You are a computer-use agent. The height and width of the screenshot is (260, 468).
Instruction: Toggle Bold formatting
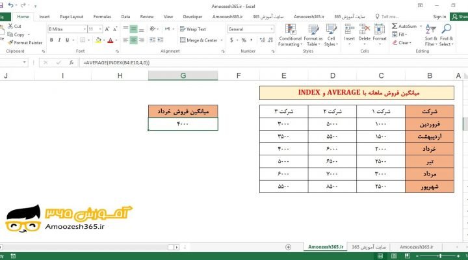[x=51, y=40]
